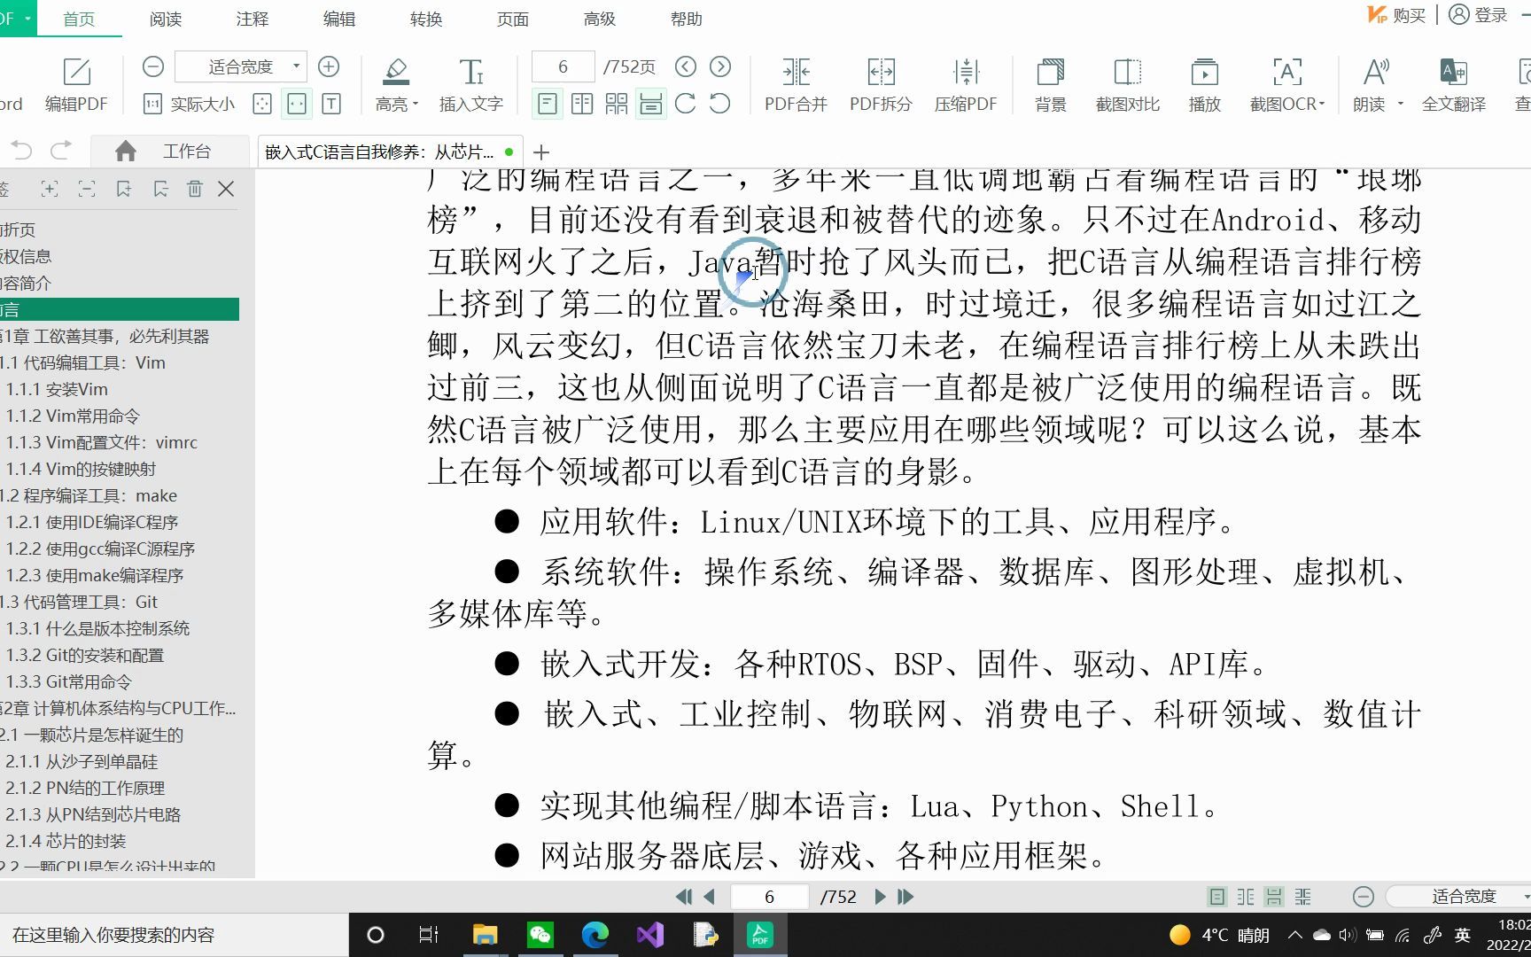Open bookmark 1.2.2 使用gcc编译C源程序
Image resolution: width=1531 pixels, height=957 pixels.
tap(100, 549)
